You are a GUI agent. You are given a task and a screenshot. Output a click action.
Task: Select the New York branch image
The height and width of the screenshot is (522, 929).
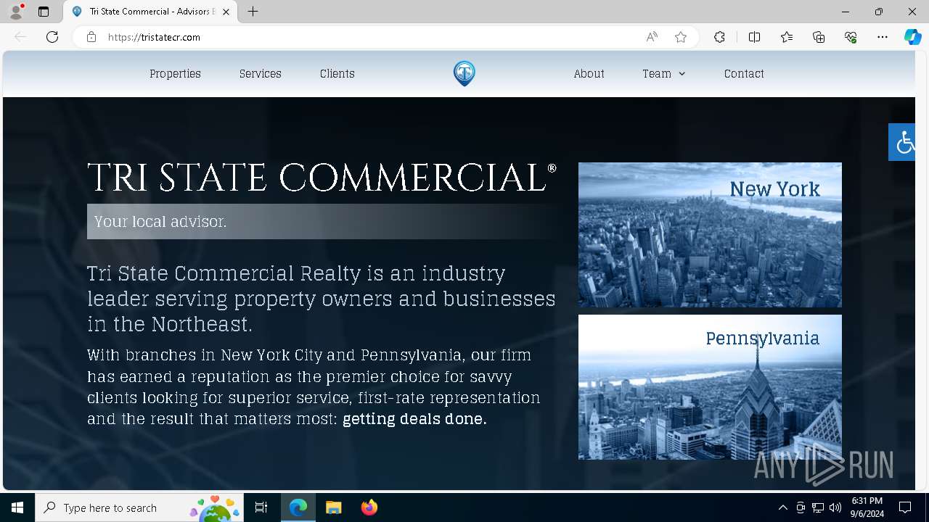coord(710,235)
